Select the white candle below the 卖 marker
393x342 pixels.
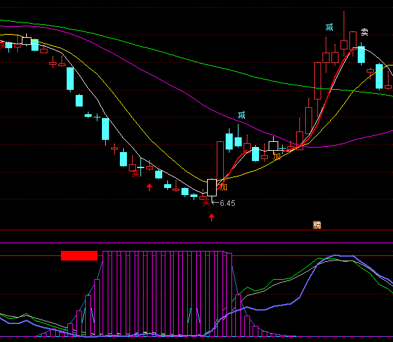click(x=361, y=54)
